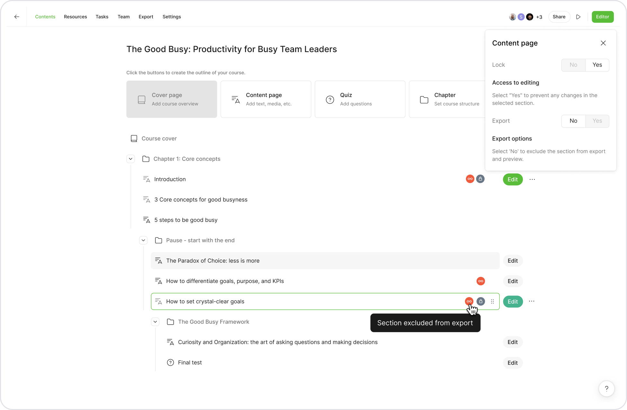Close the Content page panel
The width and height of the screenshot is (627, 410).
click(x=603, y=43)
